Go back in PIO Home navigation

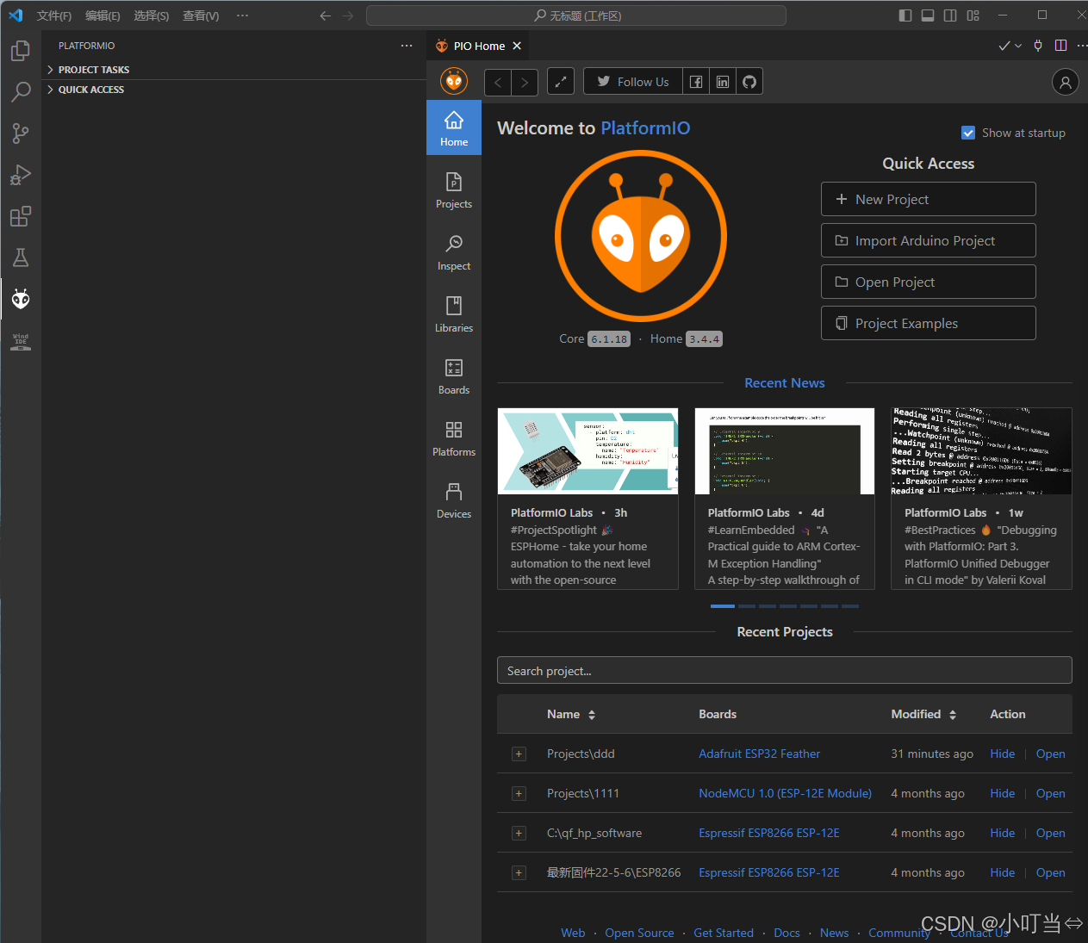click(x=498, y=83)
